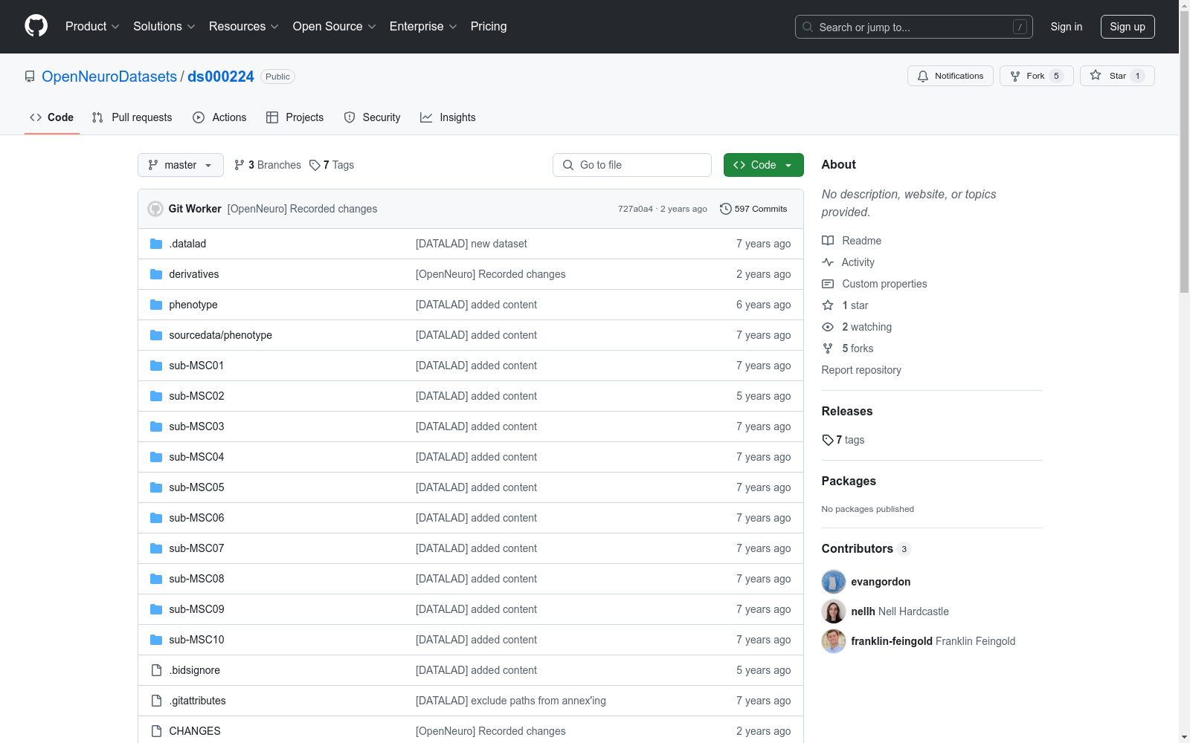This screenshot has height=743, width=1190.
Task: Open the Pricing link
Action: pyautogui.click(x=489, y=27)
